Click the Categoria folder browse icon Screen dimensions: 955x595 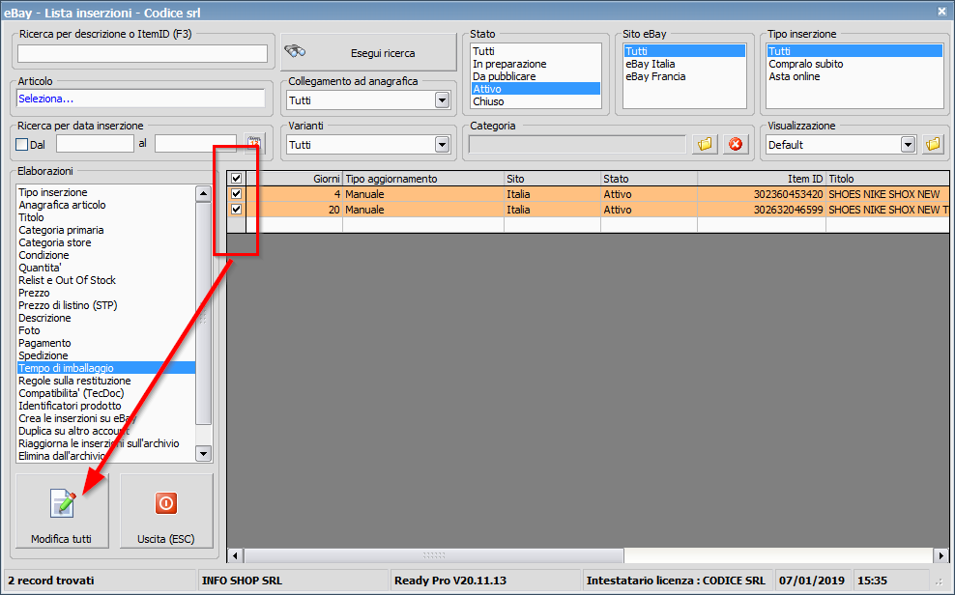705,144
